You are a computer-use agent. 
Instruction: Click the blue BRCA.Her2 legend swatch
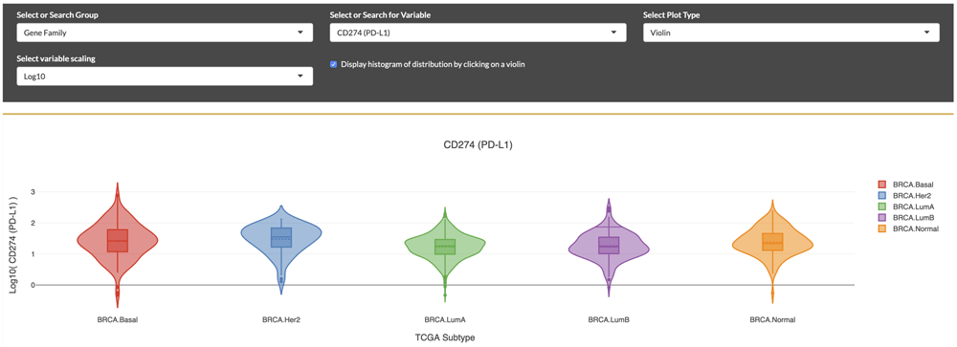pyautogui.click(x=881, y=196)
